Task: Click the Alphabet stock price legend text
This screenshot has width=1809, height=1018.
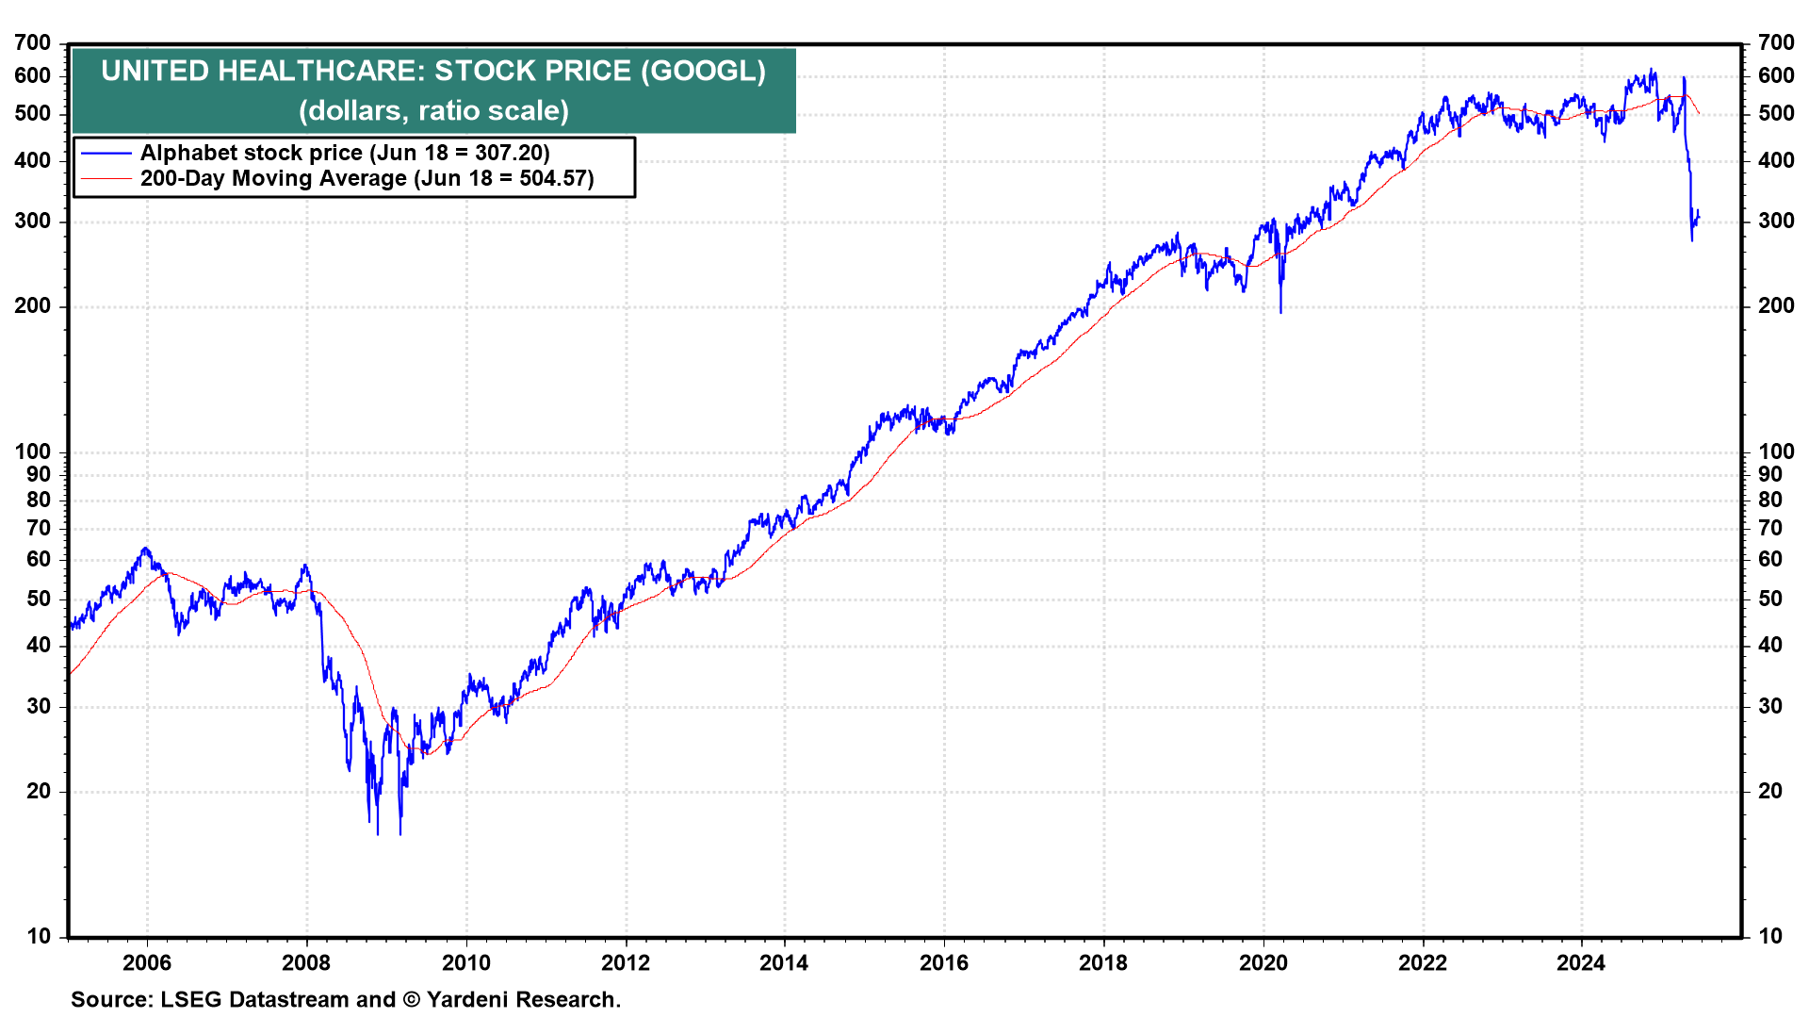Action: 345,154
